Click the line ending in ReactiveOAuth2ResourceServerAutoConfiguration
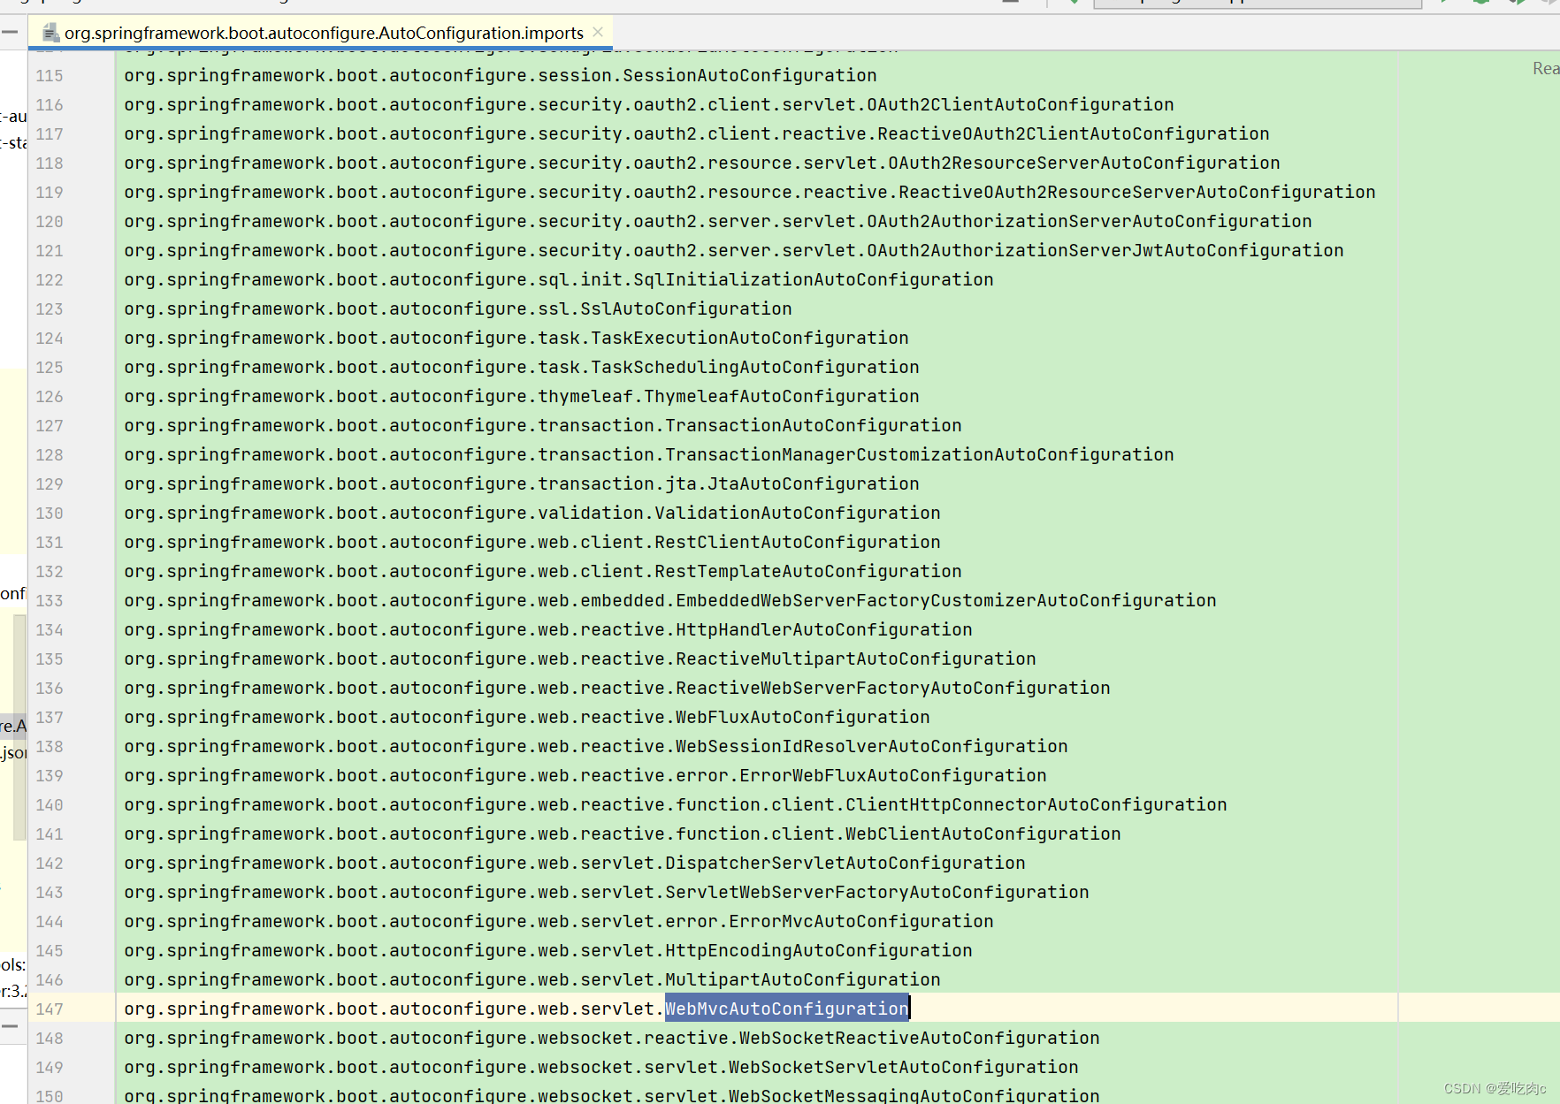The image size is (1560, 1104). pyautogui.click(x=750, y=192)
